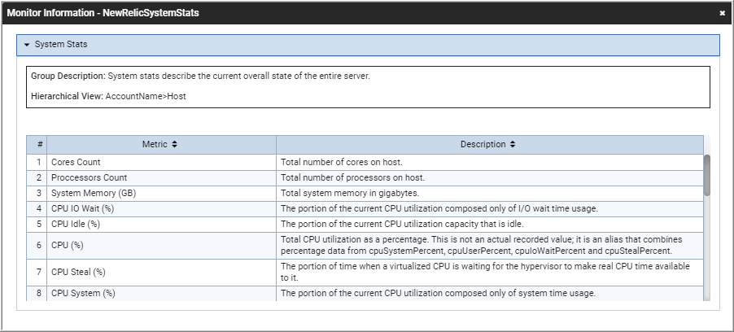Screen dimensions: 734x332
Task: Select the CPU IO Wait (%) row
Action: pyautogui.click(x=365, y=209)
